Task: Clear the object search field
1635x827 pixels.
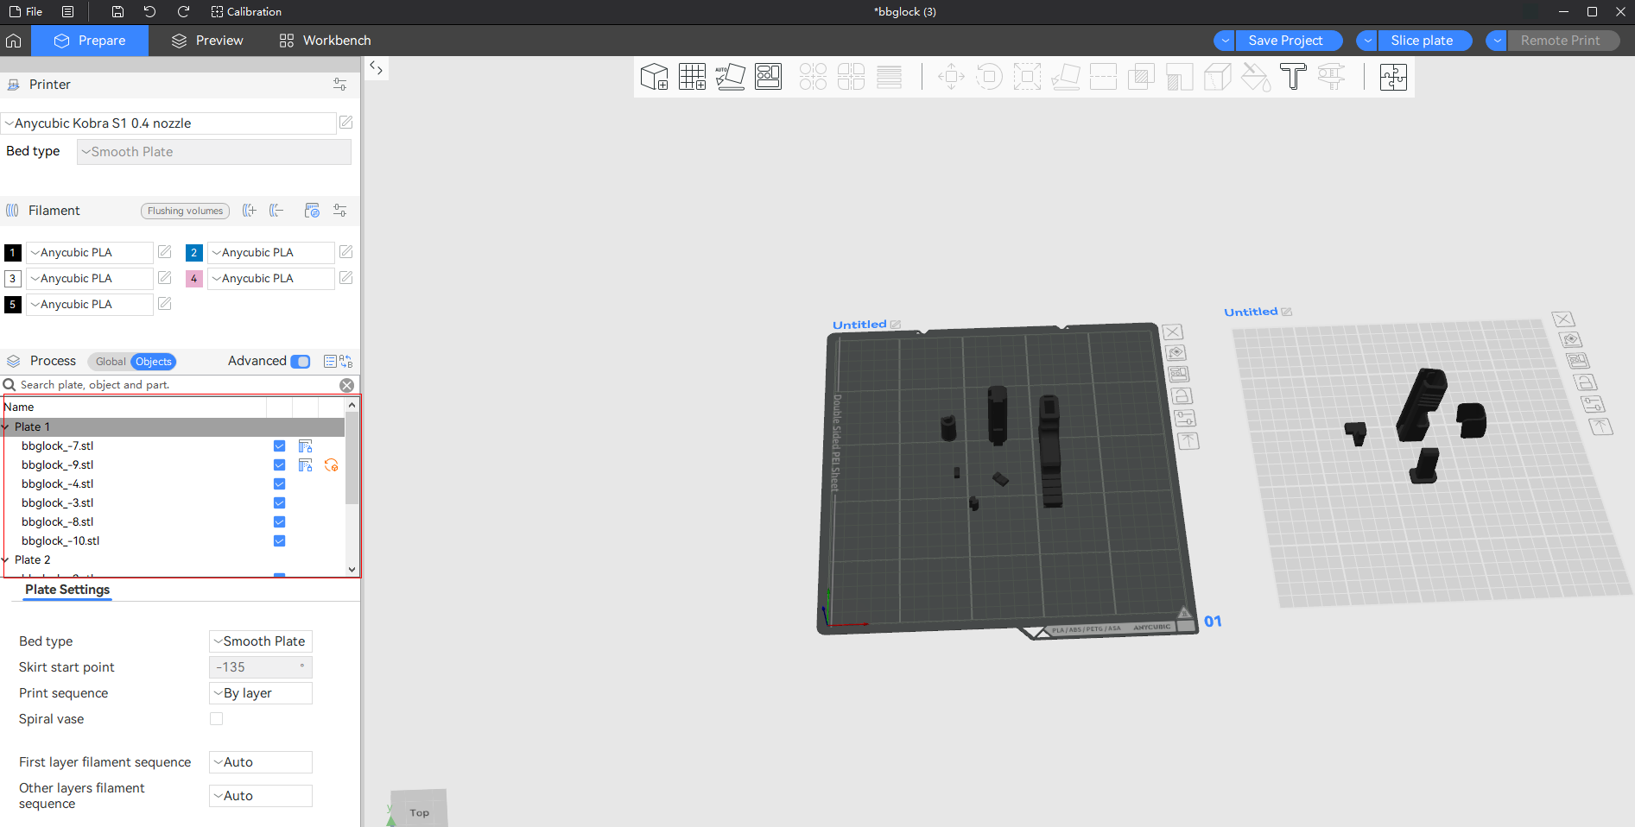Action: [346, 385]
